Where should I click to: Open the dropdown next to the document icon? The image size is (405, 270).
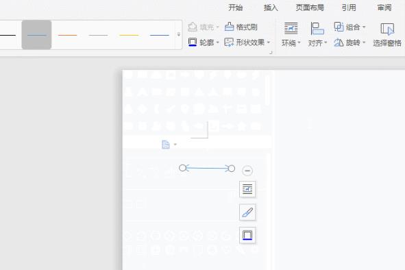pyautogui.click(x=175, y=145)
